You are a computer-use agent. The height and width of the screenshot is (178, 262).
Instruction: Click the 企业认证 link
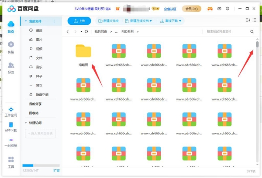point(170,9)
